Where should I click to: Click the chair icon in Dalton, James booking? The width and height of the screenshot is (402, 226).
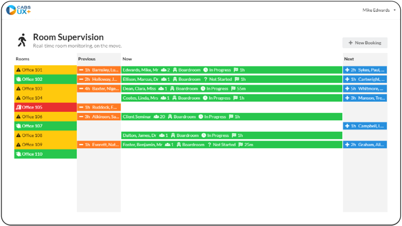click(x=173, y=136)
